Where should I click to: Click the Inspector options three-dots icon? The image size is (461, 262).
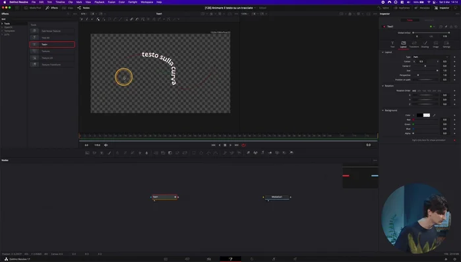click(457, 14)
